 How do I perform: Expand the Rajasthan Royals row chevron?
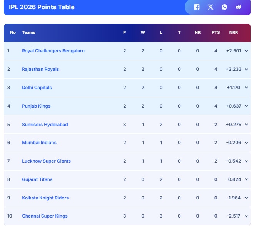(x=246, y=70)
